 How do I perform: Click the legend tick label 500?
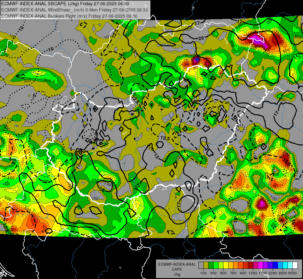pyautogui.click(x=223, y=273)
